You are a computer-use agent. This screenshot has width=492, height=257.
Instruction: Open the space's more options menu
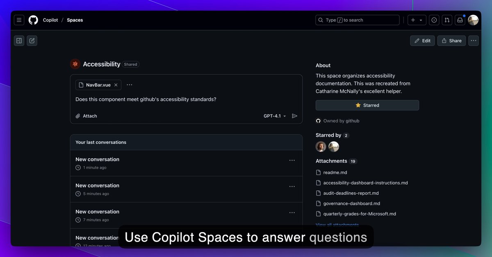click(x=474, y=41)
